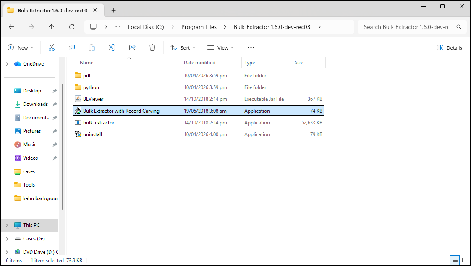Show hidden breadcrumb path with ellipsis

click(118, 27)
